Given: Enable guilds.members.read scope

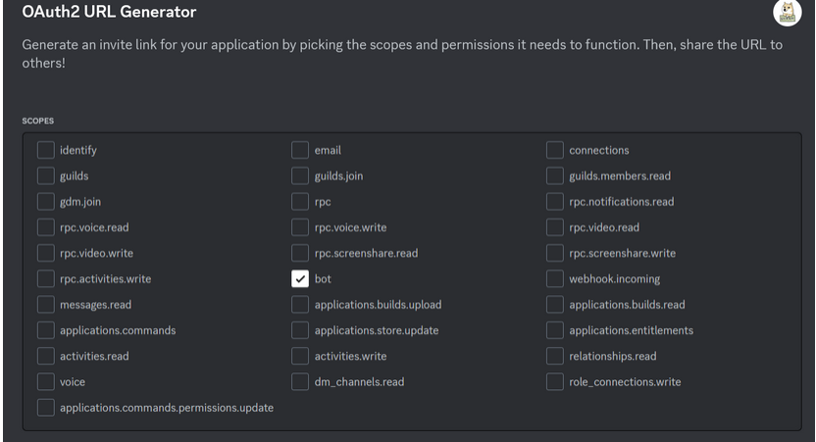Looking at the screenshot, I should (555, 176).
